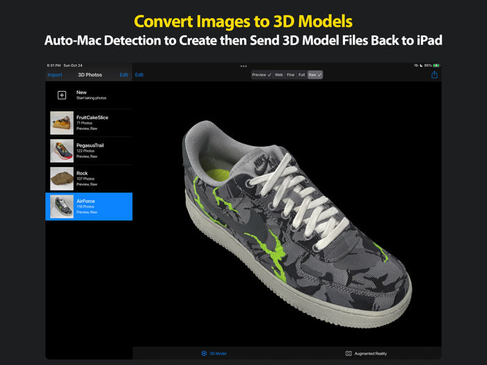The height and width of the screenshot is (365, 487).
Task: Switch to the 3D Model tab
Action: click(214, 353)
